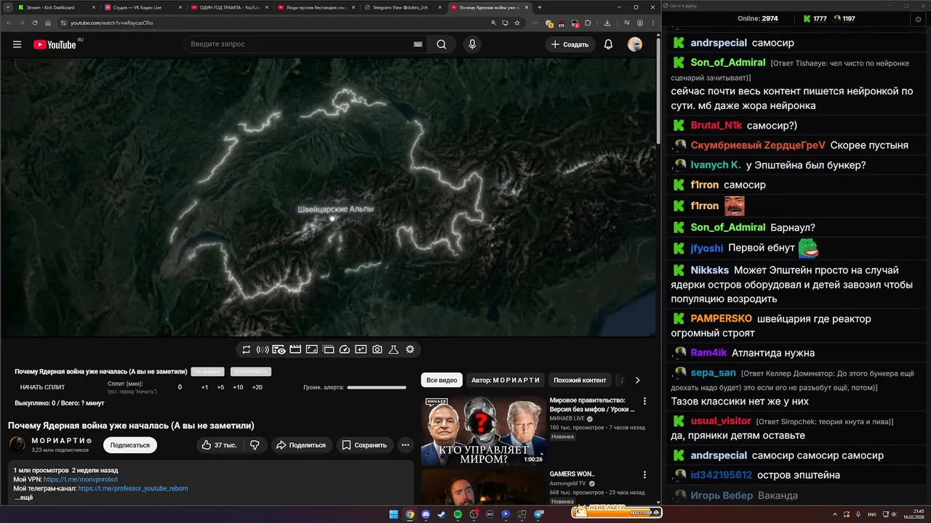Add +5 minutes to split

pos(220,387)
